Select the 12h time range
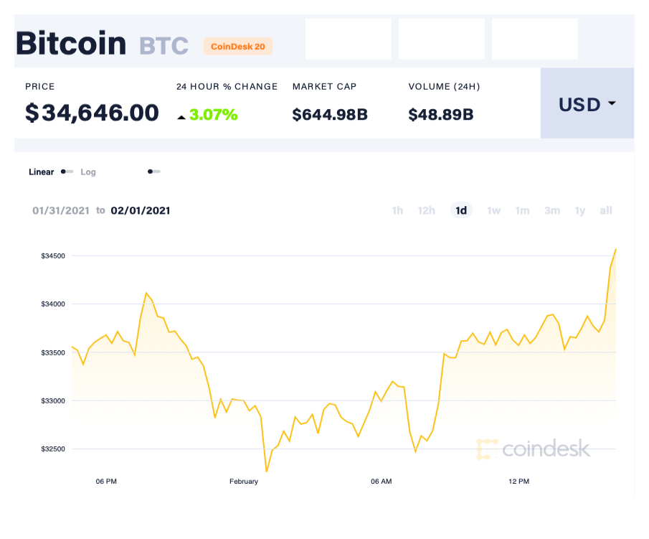 coord(427,210)
